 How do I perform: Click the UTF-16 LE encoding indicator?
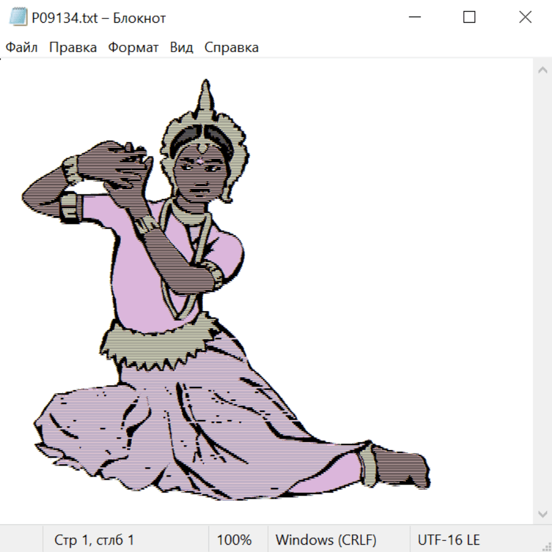(448, 540)
